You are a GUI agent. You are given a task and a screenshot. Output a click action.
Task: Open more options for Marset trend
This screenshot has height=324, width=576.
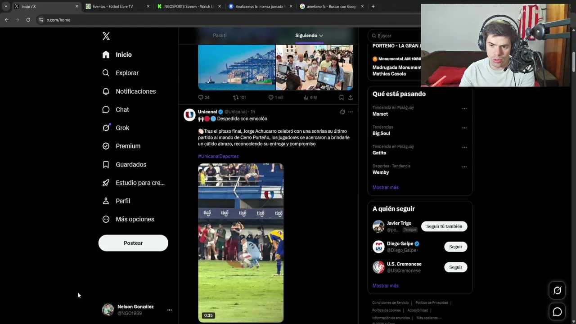tap(464, 108)
